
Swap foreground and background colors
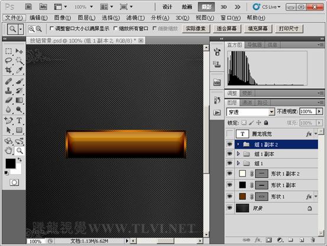[20, 159]
